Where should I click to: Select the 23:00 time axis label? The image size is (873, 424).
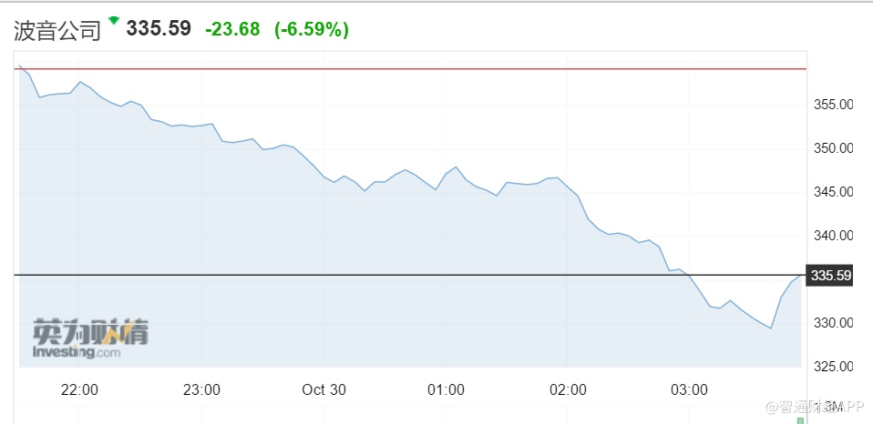pyautogui.click(x=201, y=389)
